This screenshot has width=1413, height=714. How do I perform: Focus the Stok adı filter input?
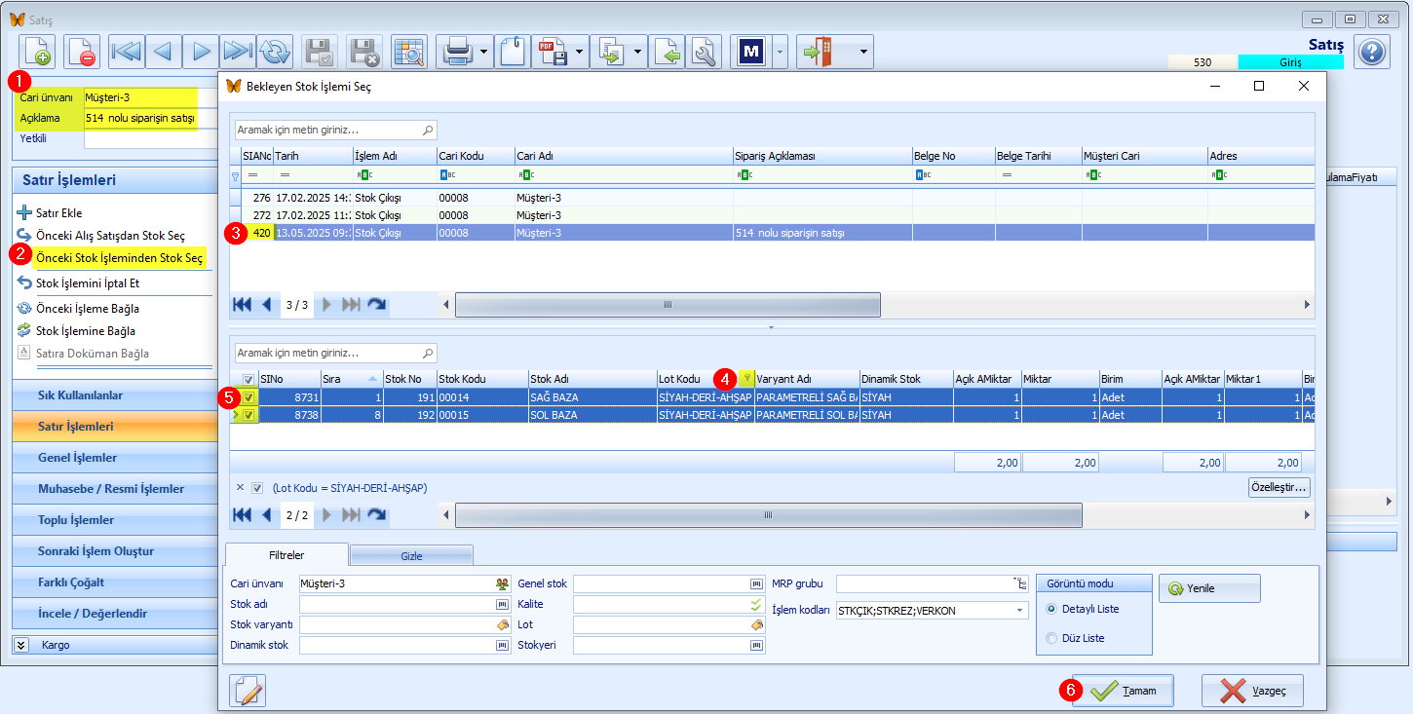point(397,604)
